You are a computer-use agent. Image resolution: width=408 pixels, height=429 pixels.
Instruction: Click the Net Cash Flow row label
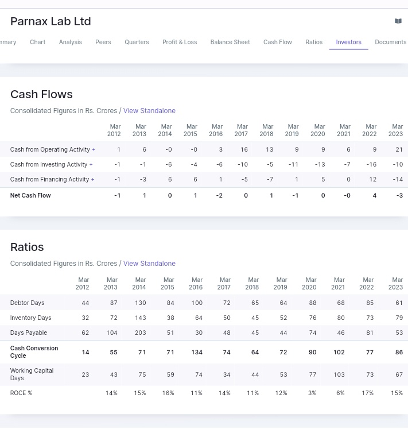(30, 196)
